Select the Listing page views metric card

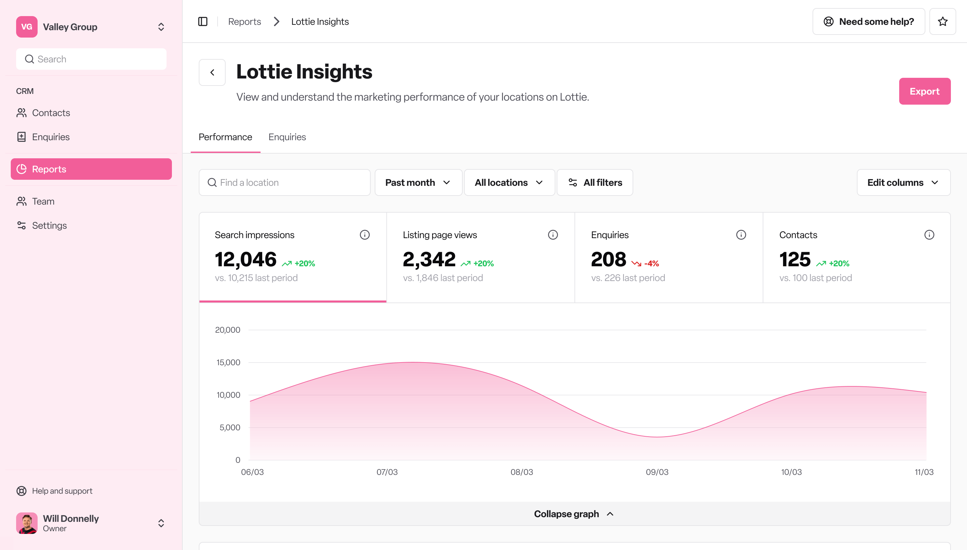click(480, 258)
